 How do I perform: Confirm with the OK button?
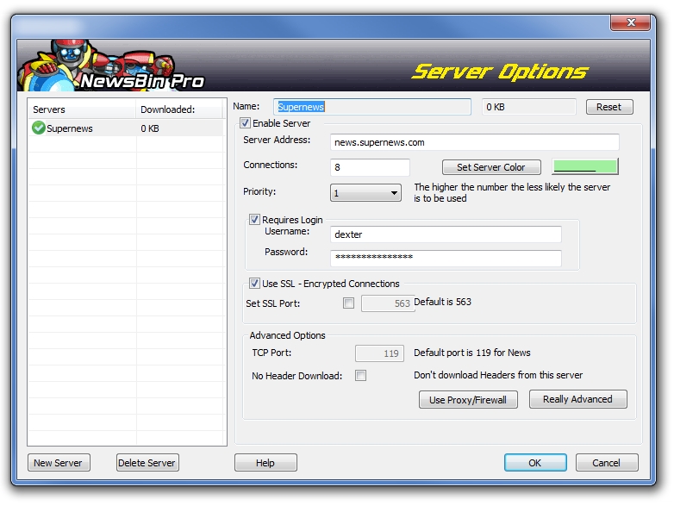pyautogui.click(x=535, y=463)
